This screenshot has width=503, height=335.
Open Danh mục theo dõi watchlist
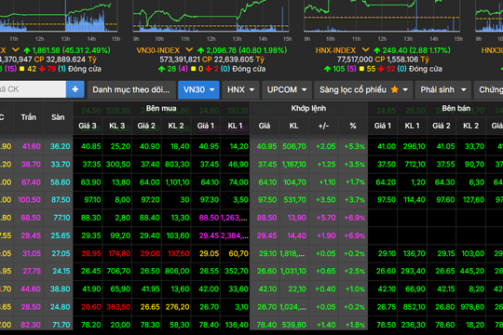pos(131,89)
